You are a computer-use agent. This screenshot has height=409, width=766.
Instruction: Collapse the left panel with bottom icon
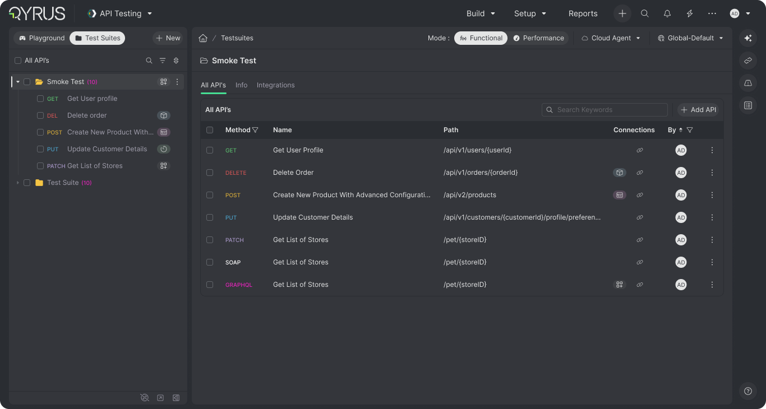coord(176,398)
